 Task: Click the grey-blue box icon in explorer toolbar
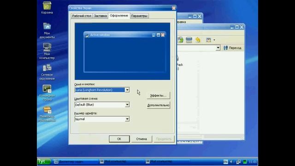(x=189, y=40)
